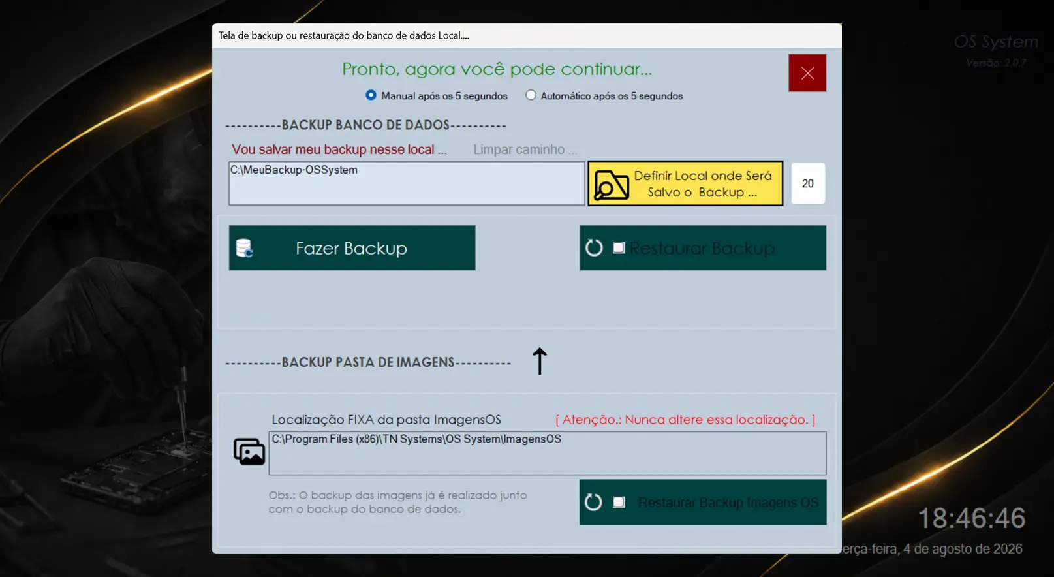Click the 'Obs.: O backup das imagens' note
Screen dimensions: 1054x577
(397, 502)
